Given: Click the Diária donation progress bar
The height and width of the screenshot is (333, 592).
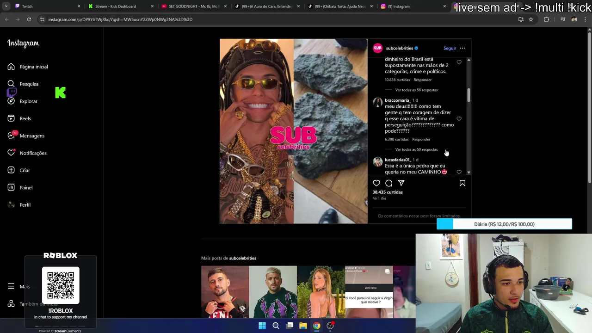Looking at the screenshot, I should (x=504, y=224).
